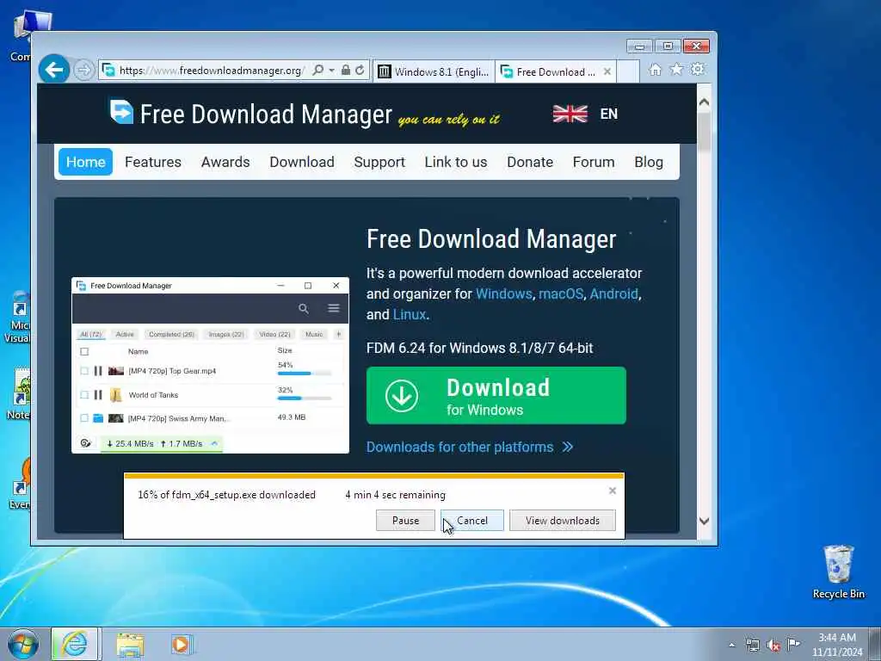Click the network tray icon
Screen dimensions: 881x661
(x=752, y=645)
